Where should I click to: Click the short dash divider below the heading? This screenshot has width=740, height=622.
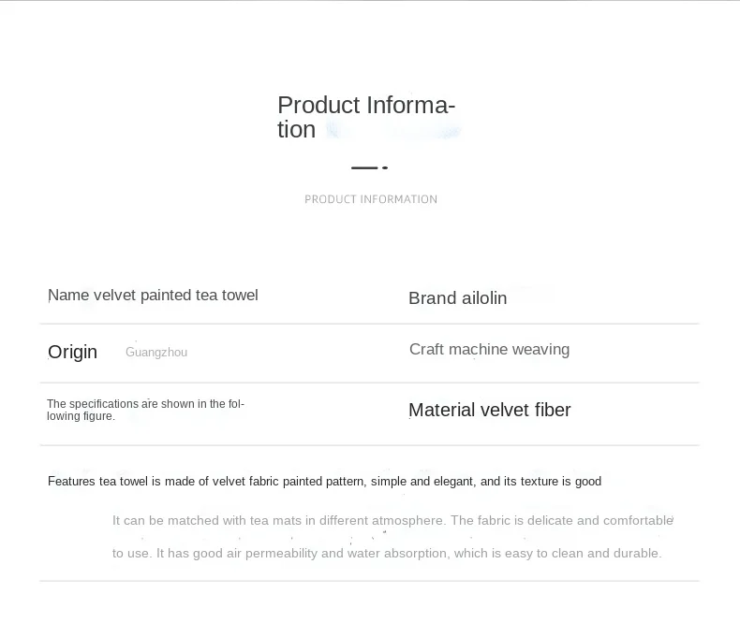pyautogui.click(x=369, y=168)
